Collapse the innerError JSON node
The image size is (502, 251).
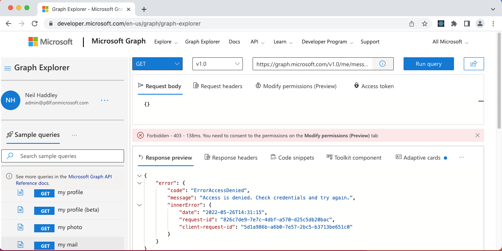[140, 205]
